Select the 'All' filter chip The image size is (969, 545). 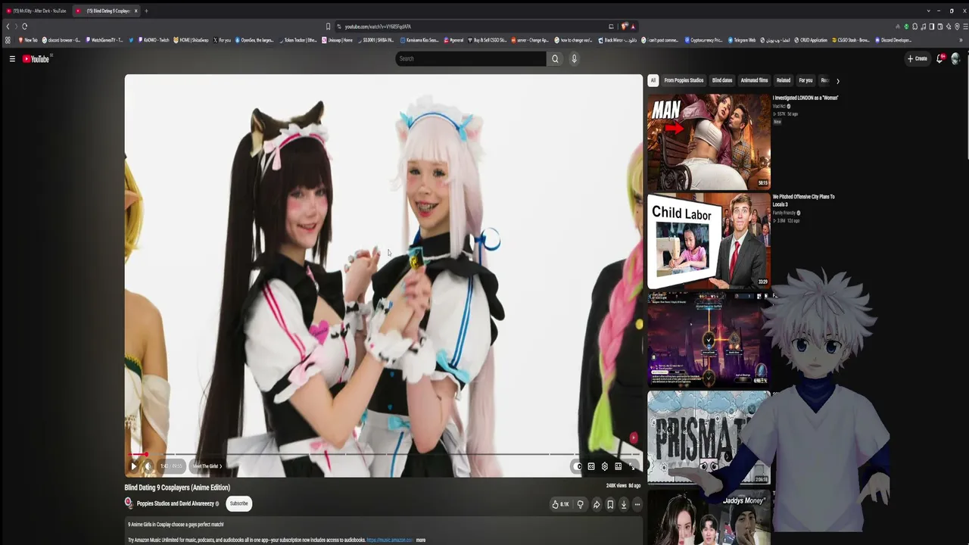pos(653,80)
